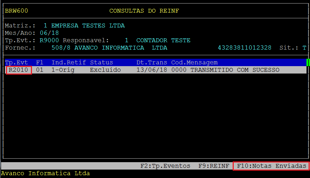Click the Cod.Mensagem column header
The image size is (310, 178).
coord(194,63)
